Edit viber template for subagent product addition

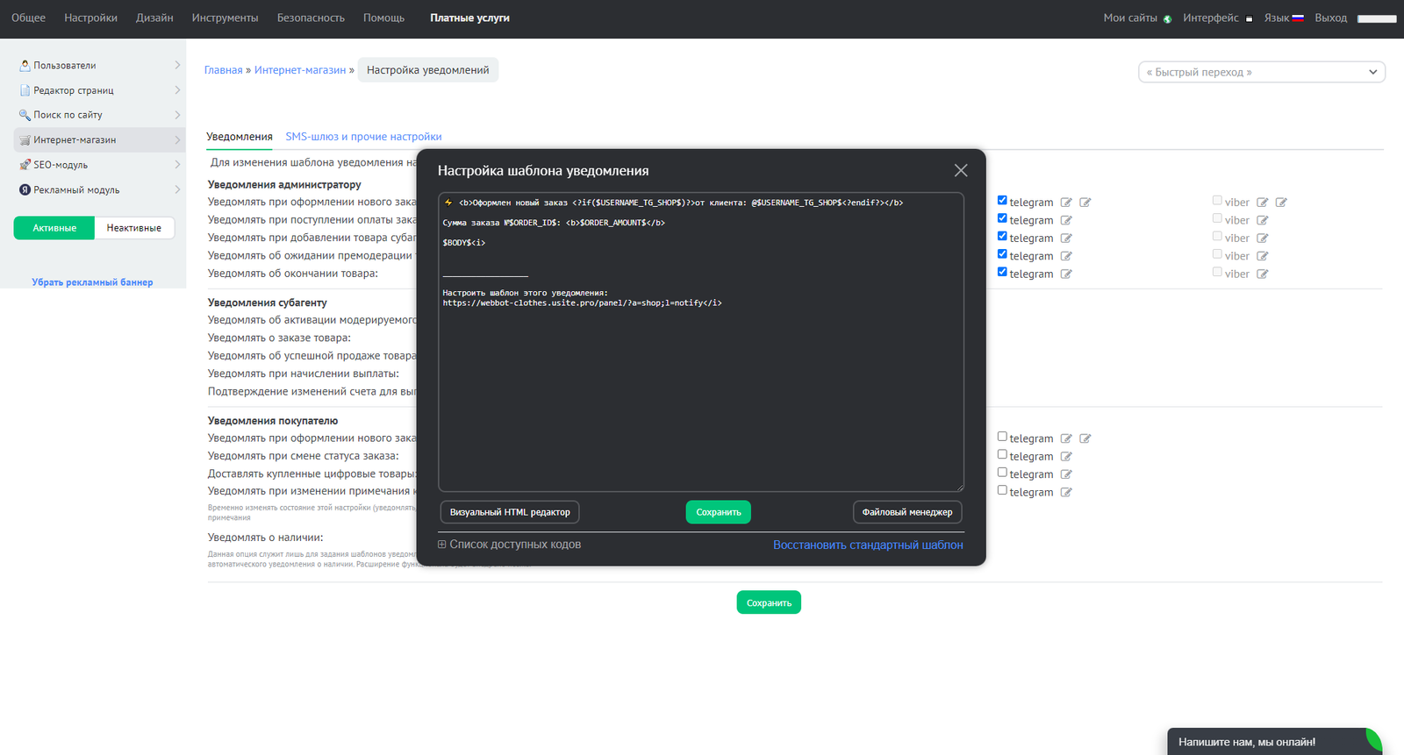click(1262, 239)
